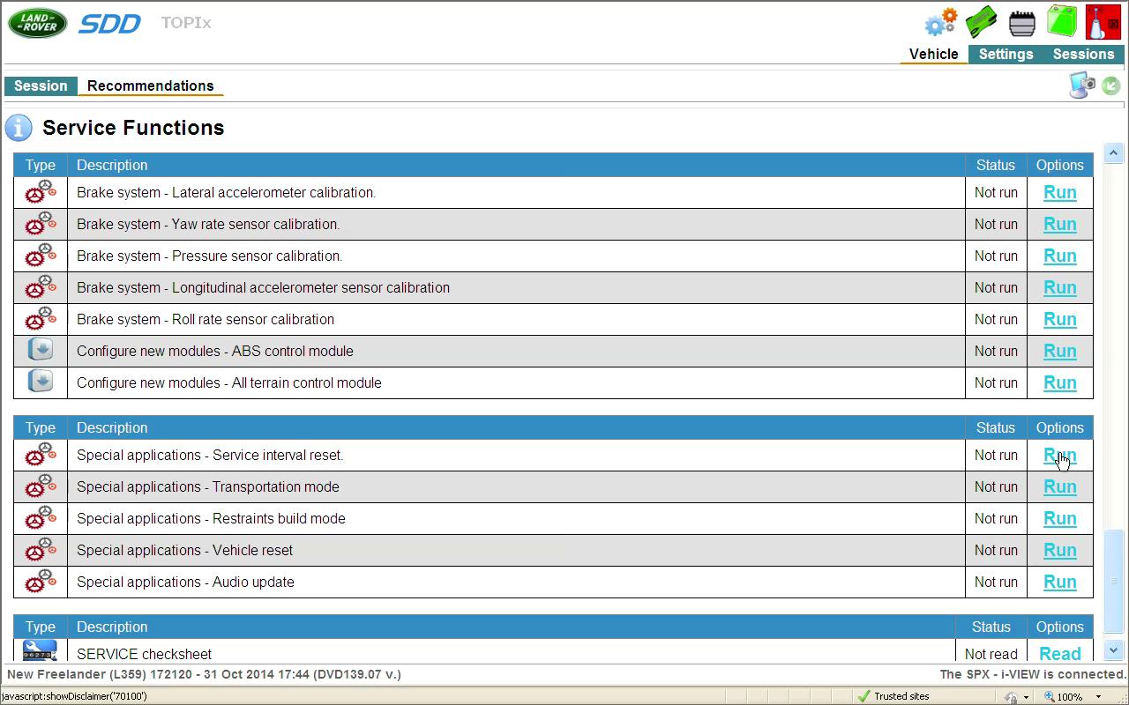1129x705 pixels.
Task: Click the blue Service Functions info icon
Action: (19, 128)
